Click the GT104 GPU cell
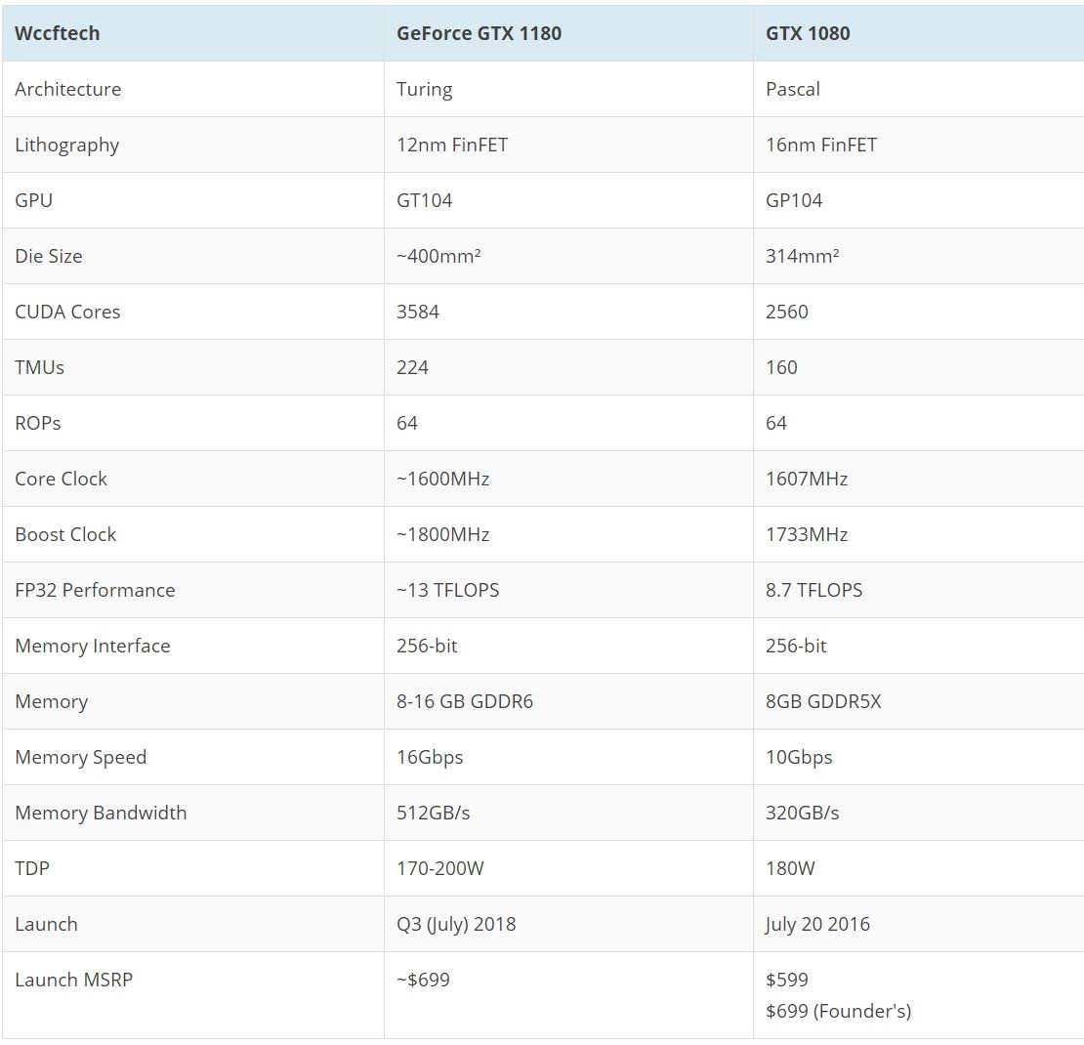Screen dimensions: 1084x1045 click(425, 200)
